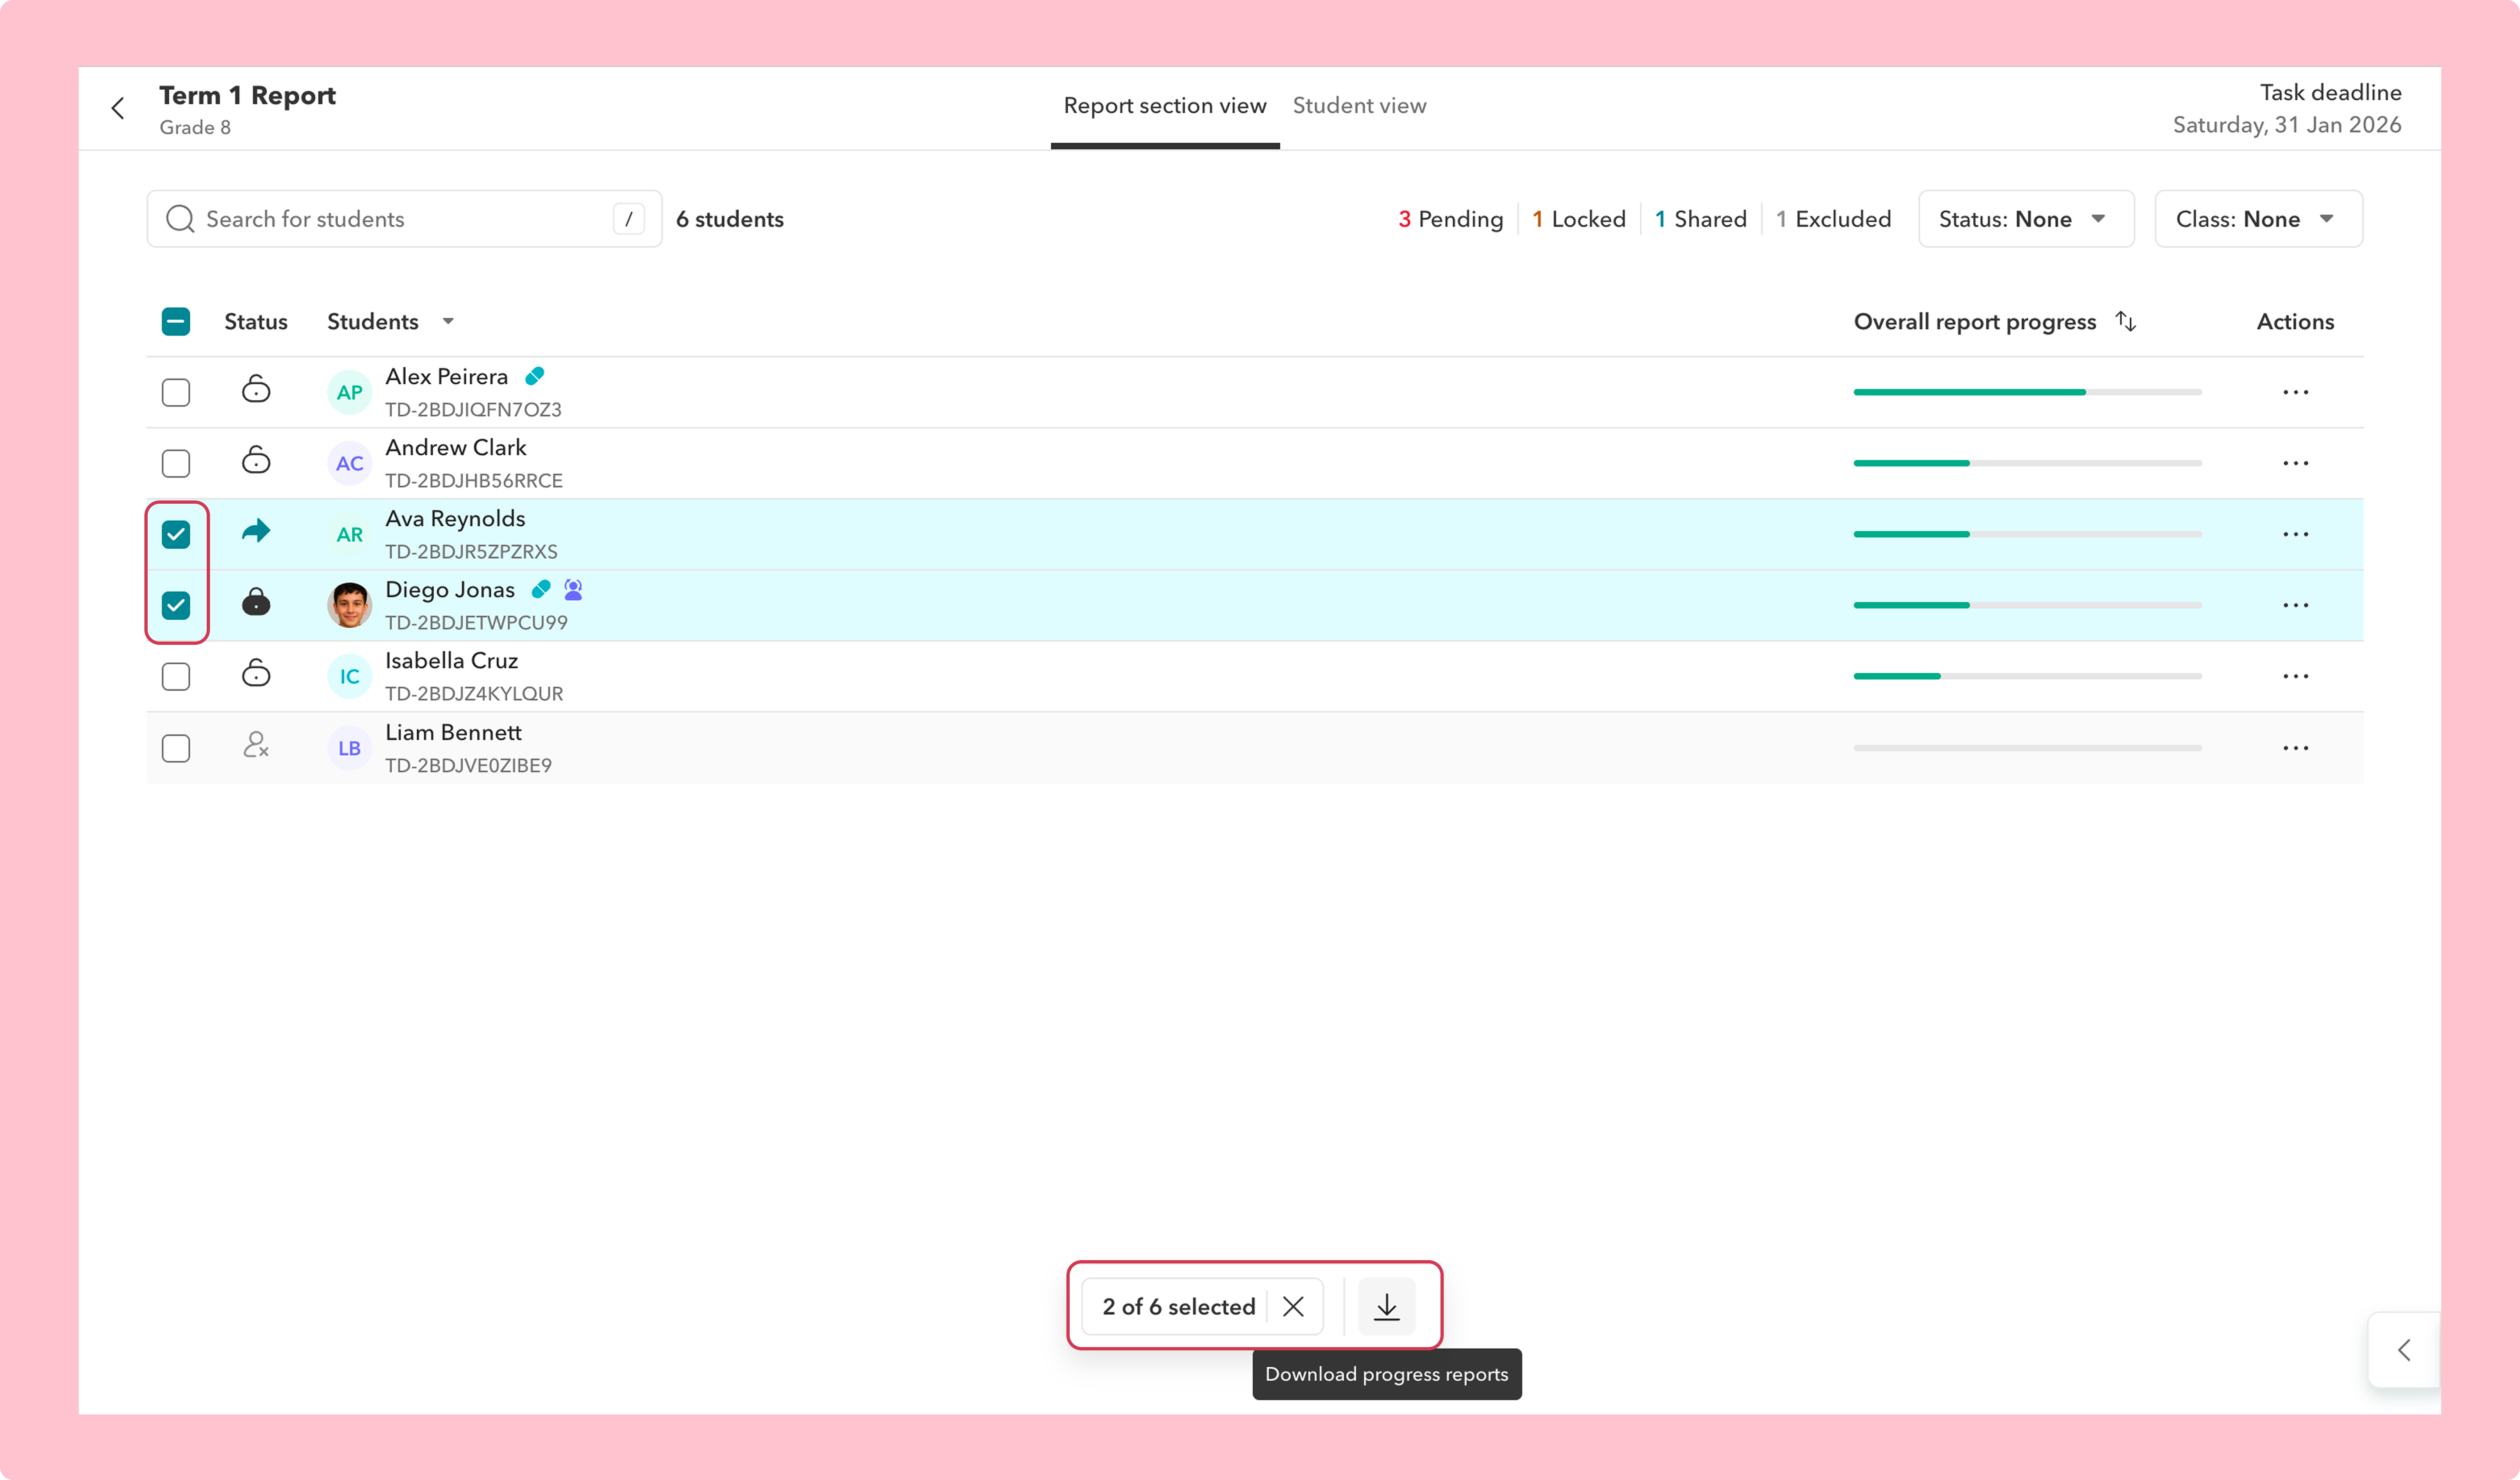
Task: Uncheck Diego Jonas' row checkbox
Action: (x=176, y=605)
